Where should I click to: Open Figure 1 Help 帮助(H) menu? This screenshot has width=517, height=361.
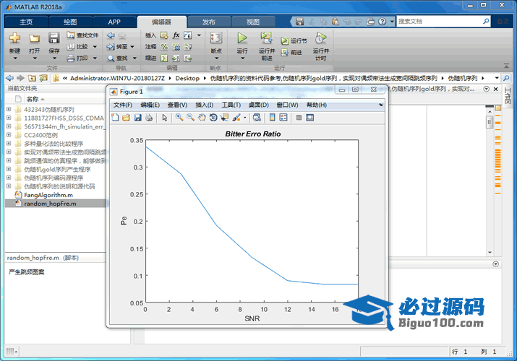pyautogui.click(x=317, y=105)
